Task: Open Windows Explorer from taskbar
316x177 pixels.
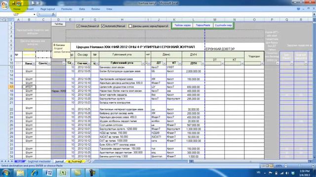Action: coord(20,173)
